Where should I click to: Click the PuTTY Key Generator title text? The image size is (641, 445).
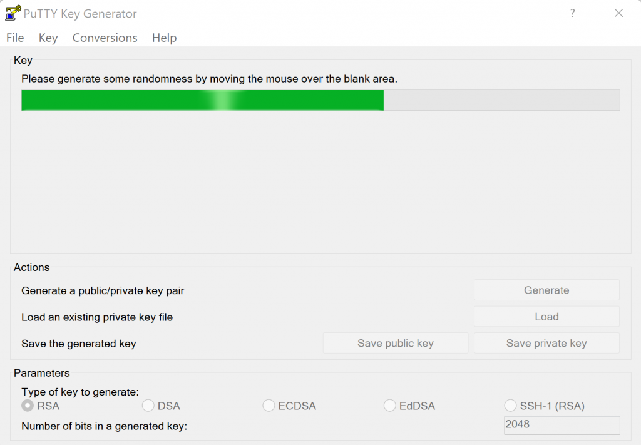pos(80,14)
